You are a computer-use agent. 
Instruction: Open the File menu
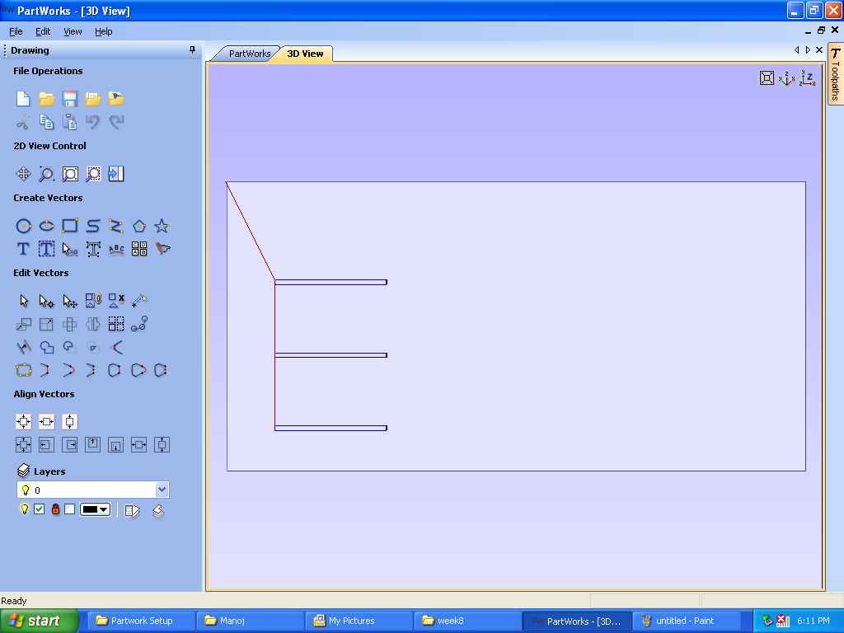point(16,31)
